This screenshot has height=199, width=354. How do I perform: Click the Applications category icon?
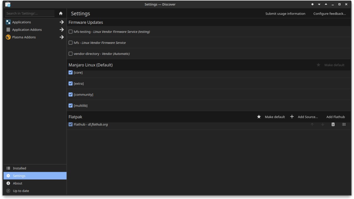coord(8,22)
